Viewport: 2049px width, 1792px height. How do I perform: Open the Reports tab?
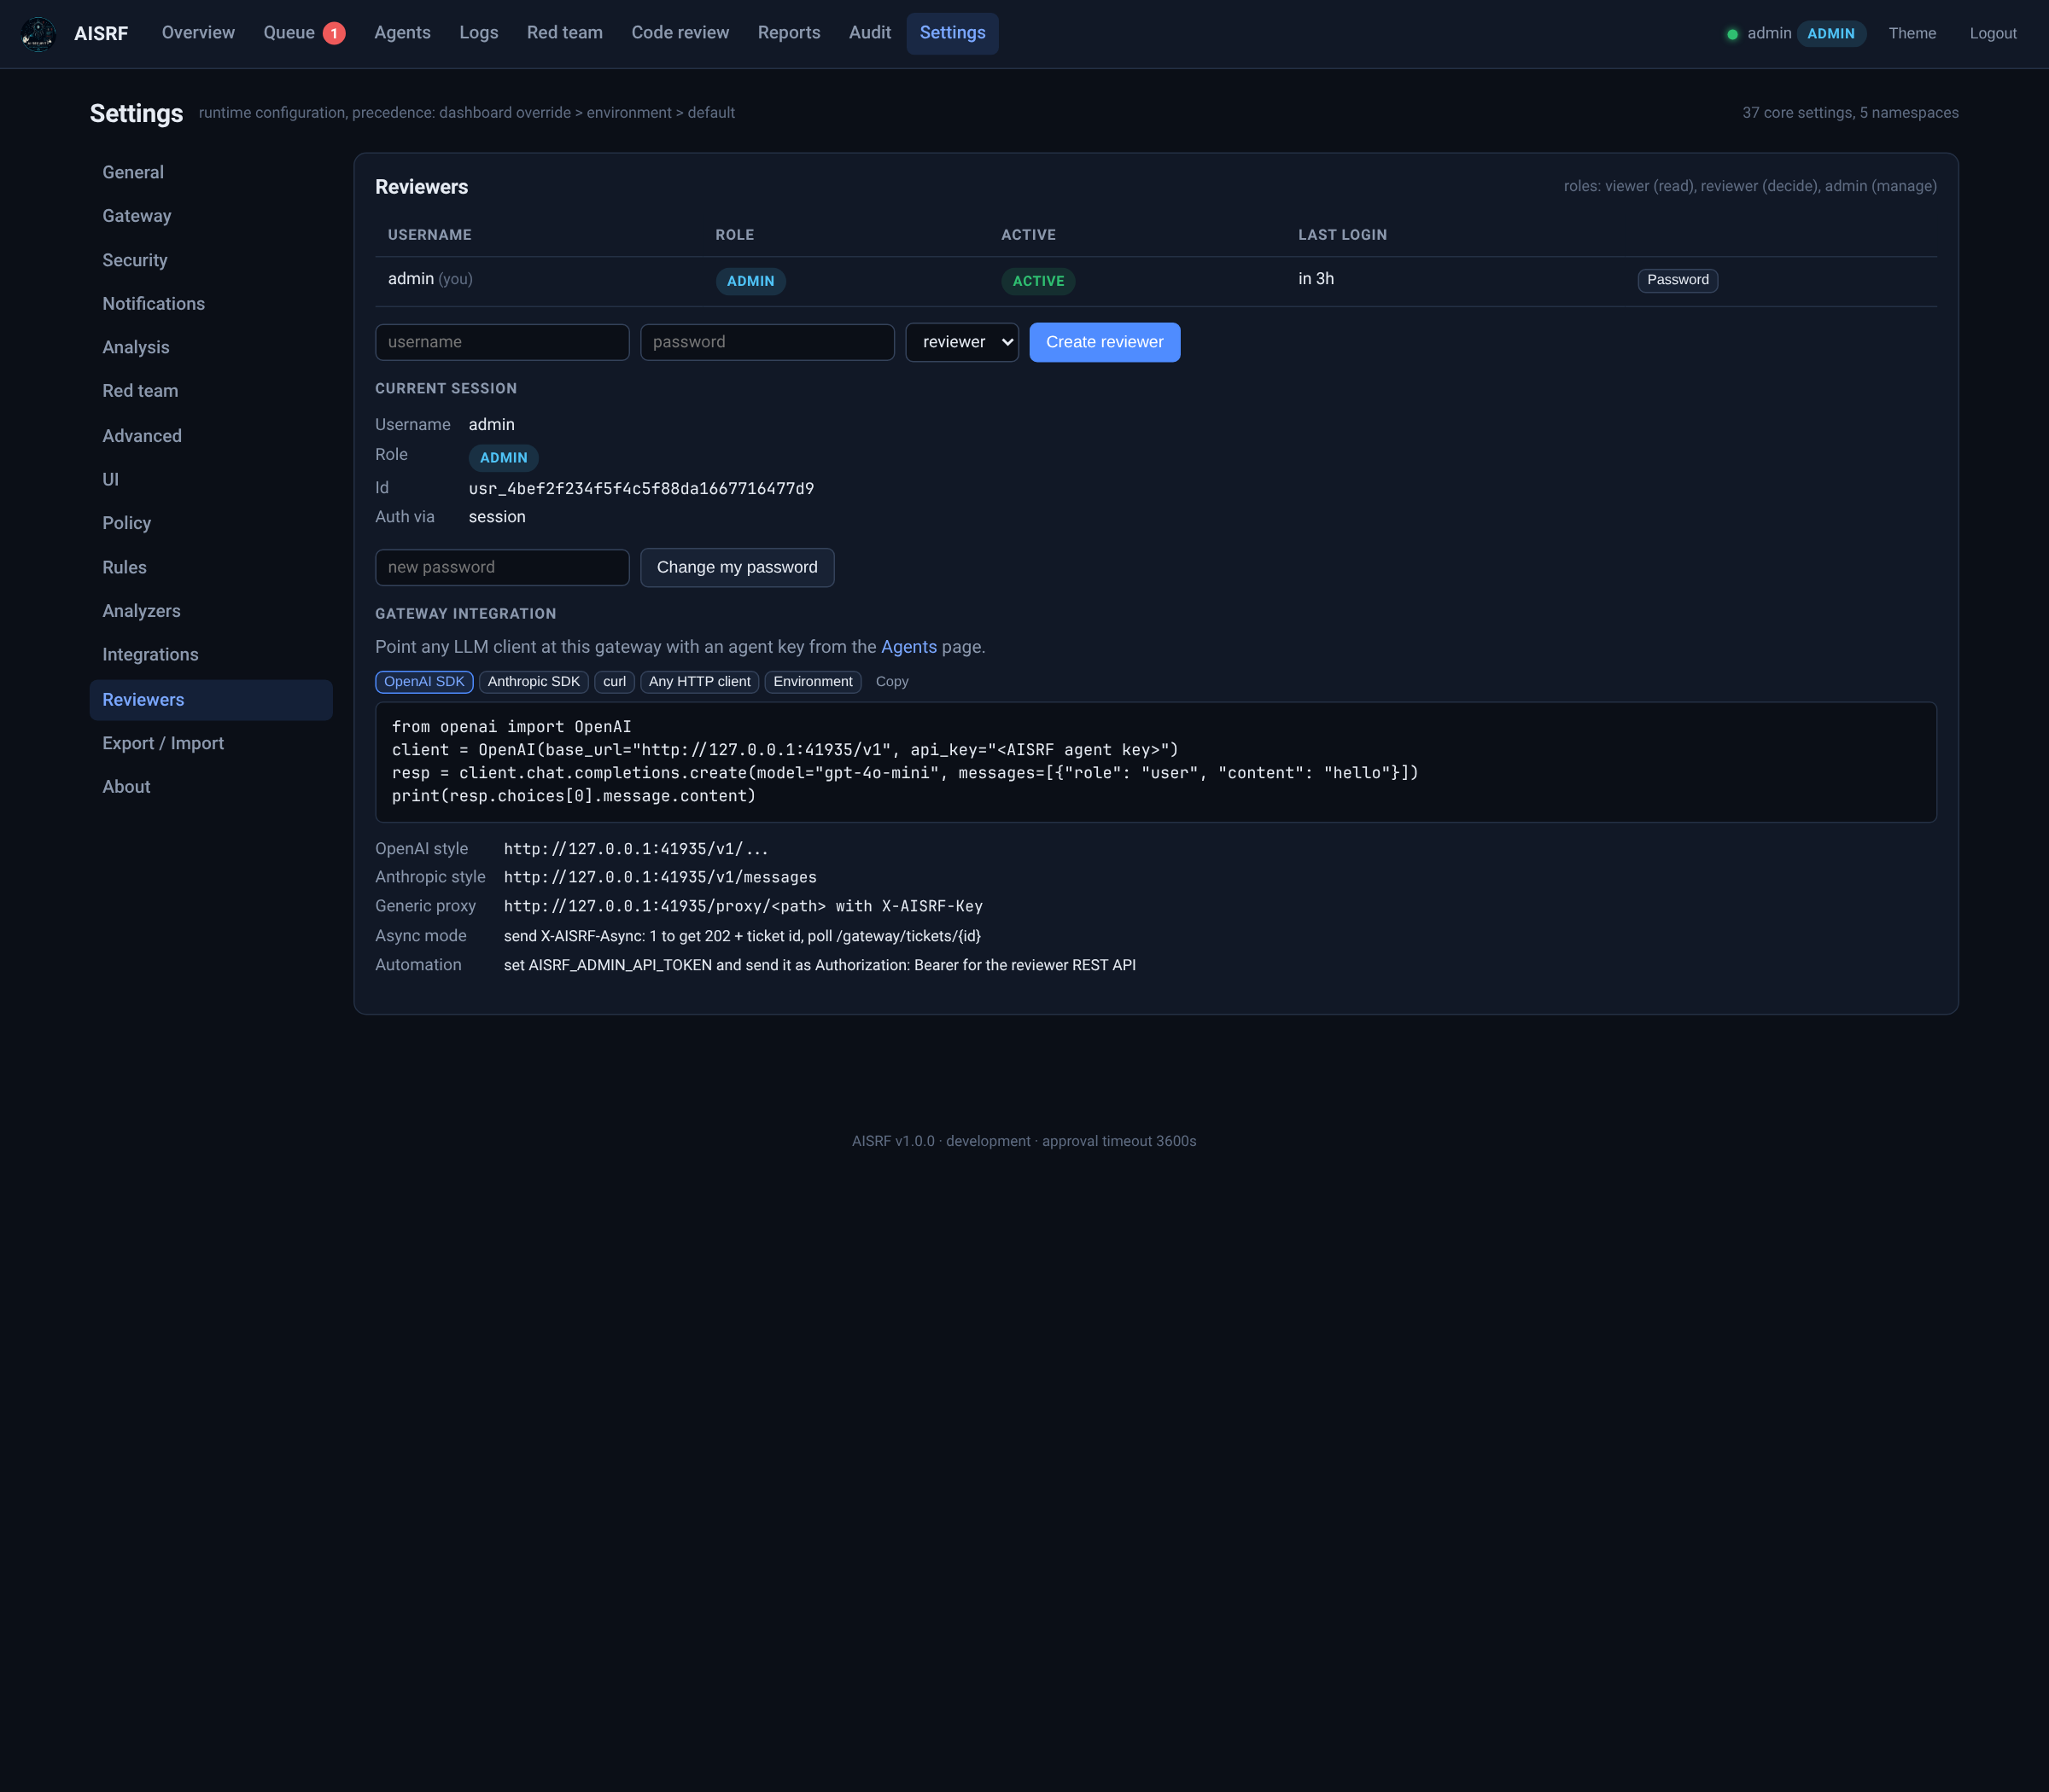[788, 33]
